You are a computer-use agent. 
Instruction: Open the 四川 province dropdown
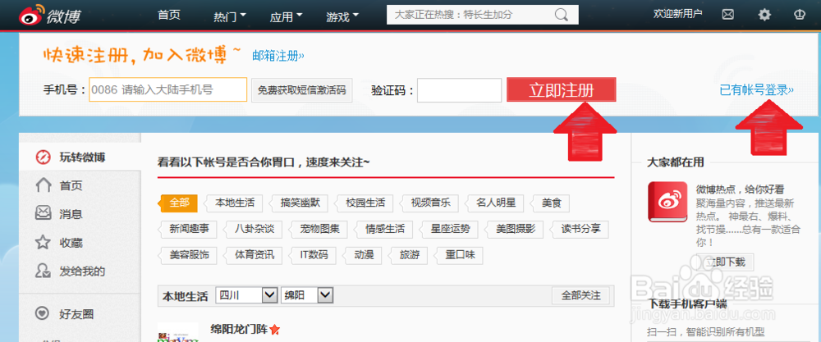[x=246, y=295]
